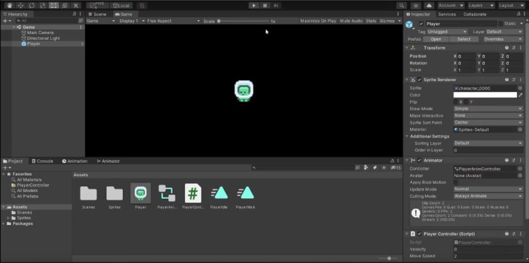
Task: Select the Transform tool
Action: point(65,5)
